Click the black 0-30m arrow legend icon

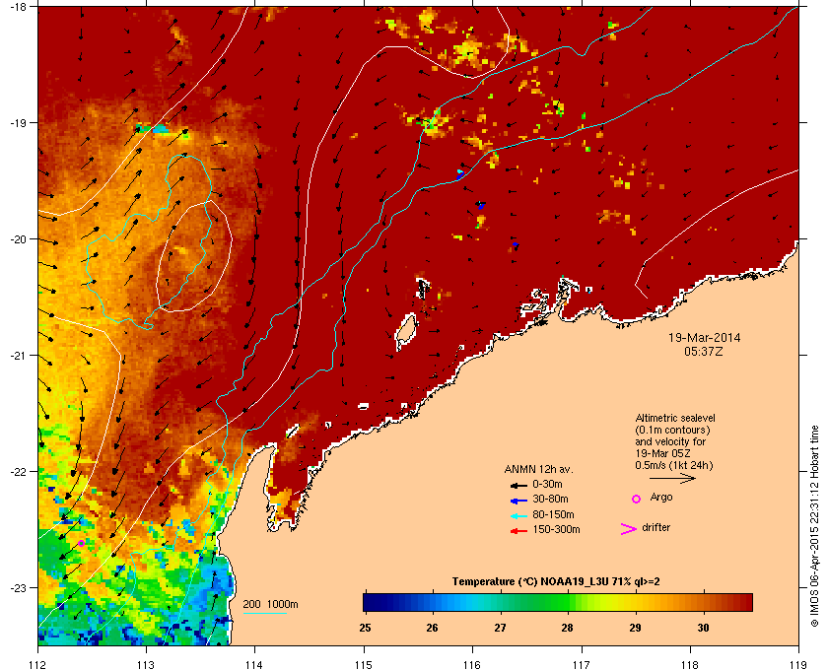518,485
